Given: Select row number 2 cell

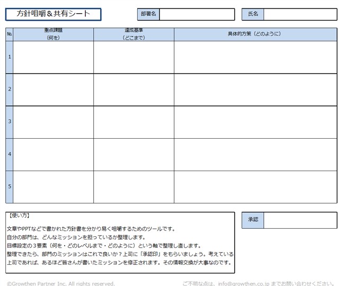Looking at the screenshot, I should (9, 90).
